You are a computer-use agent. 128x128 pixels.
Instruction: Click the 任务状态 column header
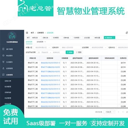pos(123,58)
